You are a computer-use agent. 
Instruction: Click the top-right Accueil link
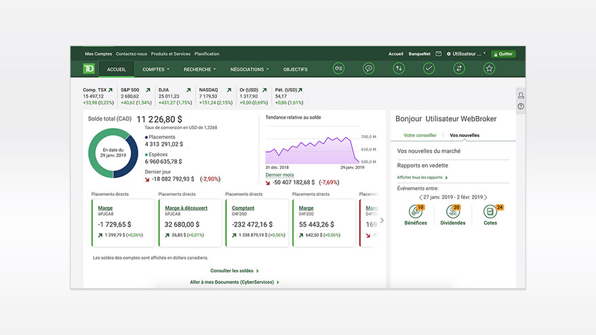[396, 54]
